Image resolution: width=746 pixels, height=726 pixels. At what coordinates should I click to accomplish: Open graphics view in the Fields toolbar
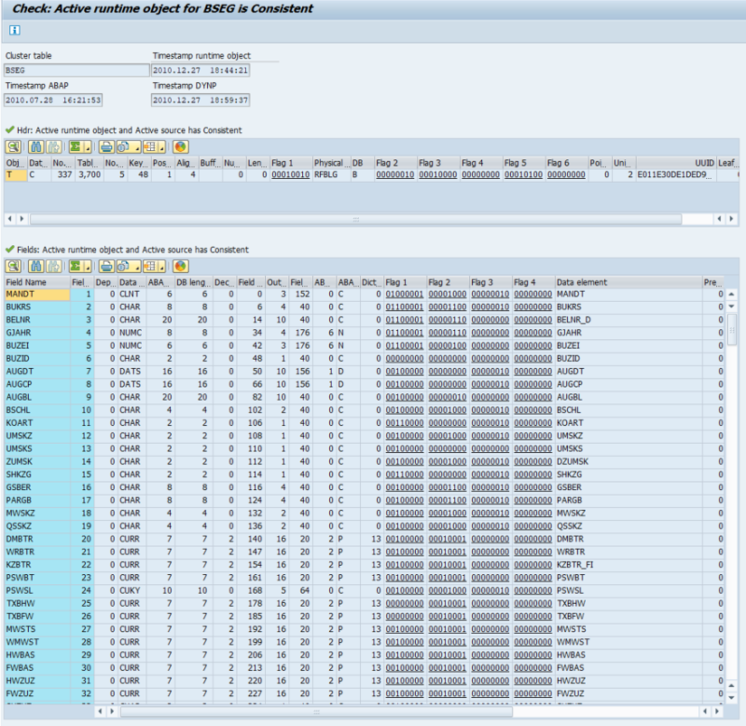tap(181, 267)
